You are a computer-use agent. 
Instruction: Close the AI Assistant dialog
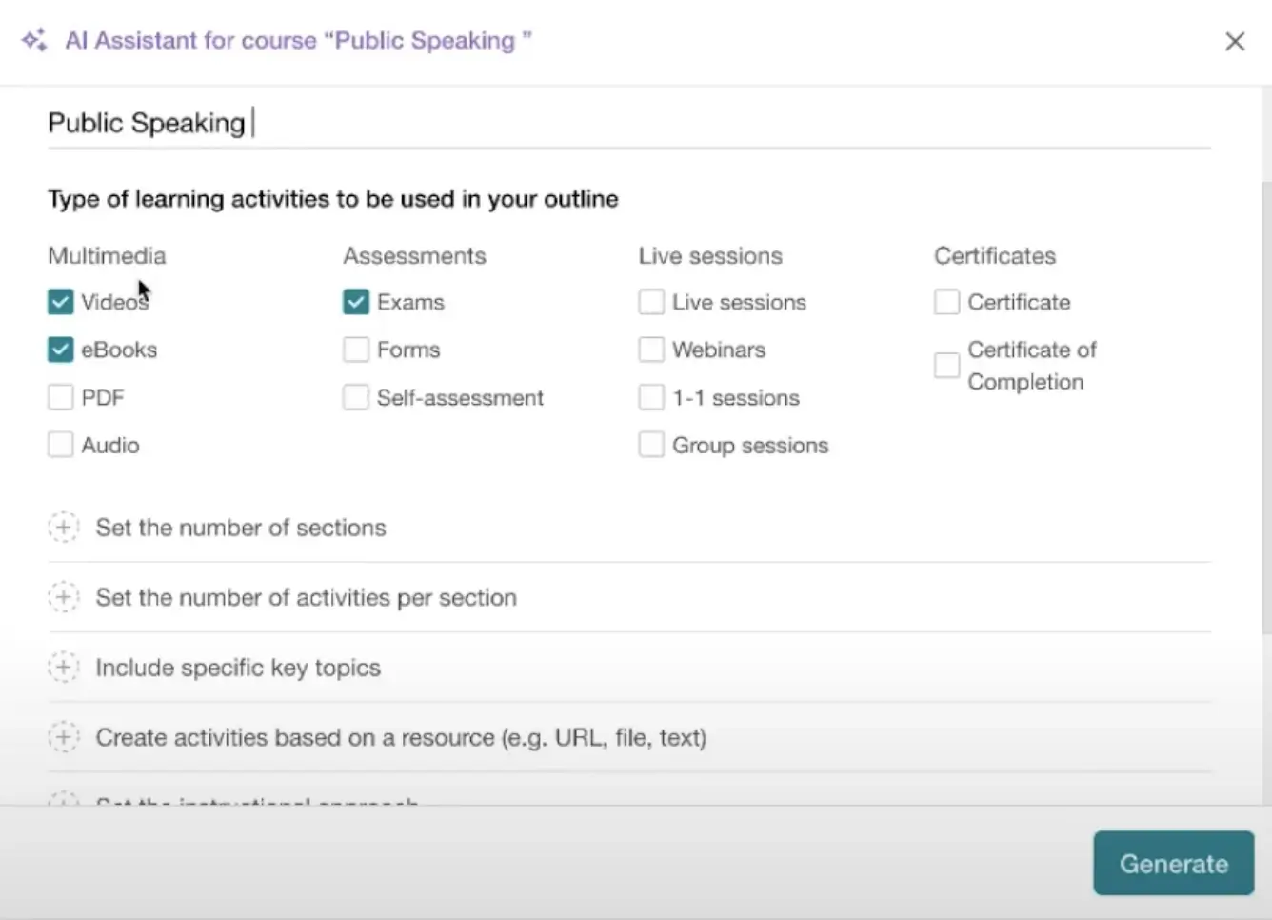pos(1235,42)
